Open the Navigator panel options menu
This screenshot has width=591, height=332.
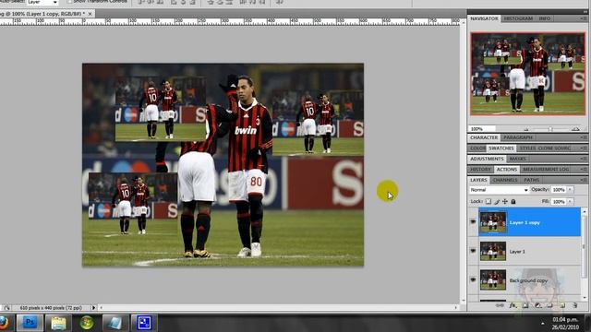584,18
